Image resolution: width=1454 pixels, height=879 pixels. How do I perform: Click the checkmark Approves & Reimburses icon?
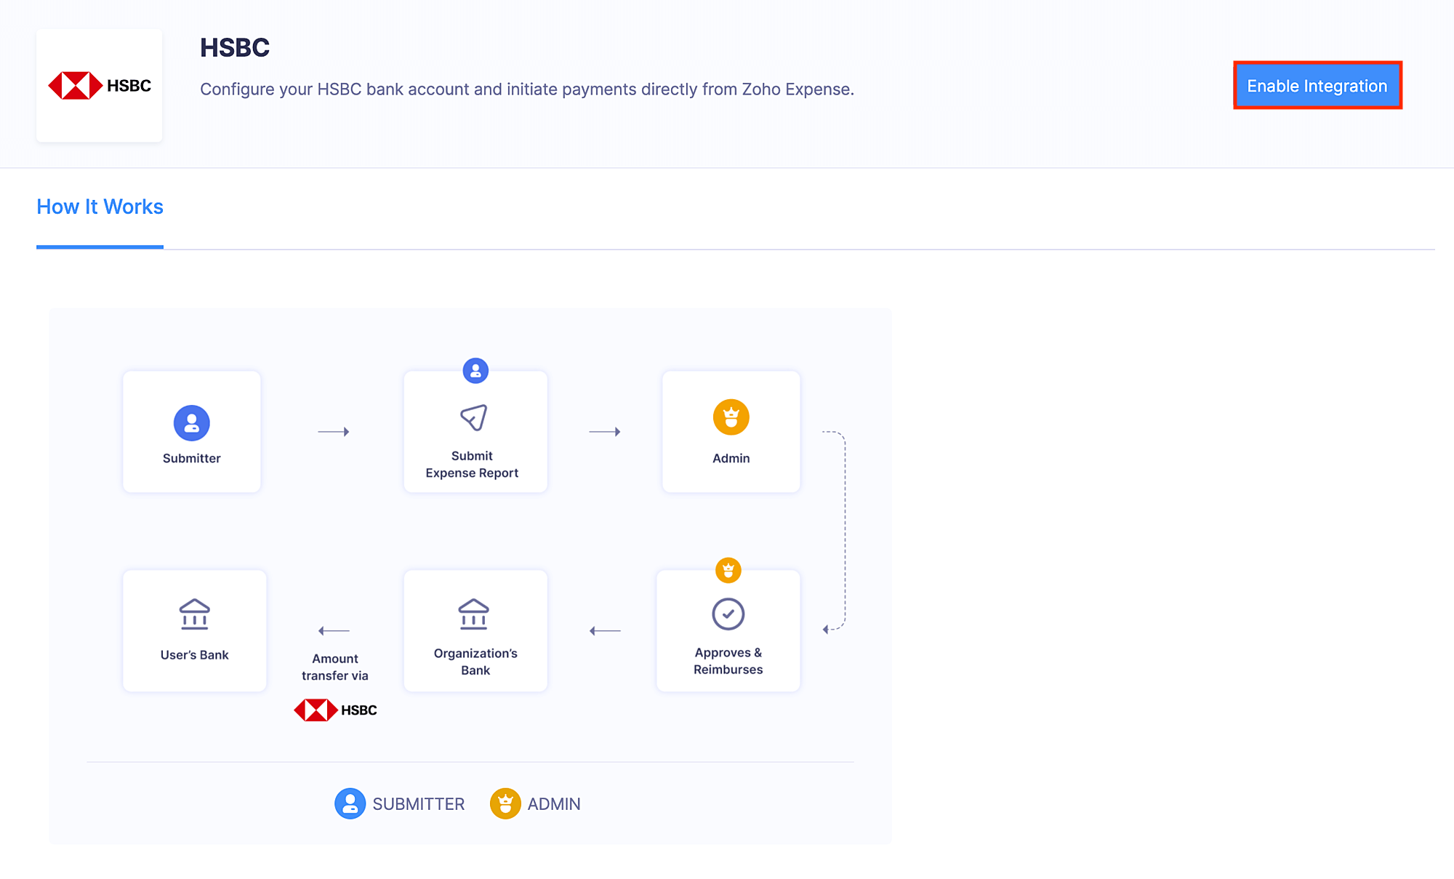tap(728, 614)
